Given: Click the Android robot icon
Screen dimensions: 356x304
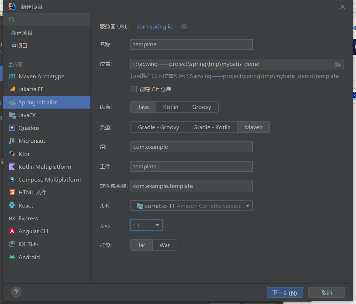Looking at the screenshot, I should click(x=12, y=257).
